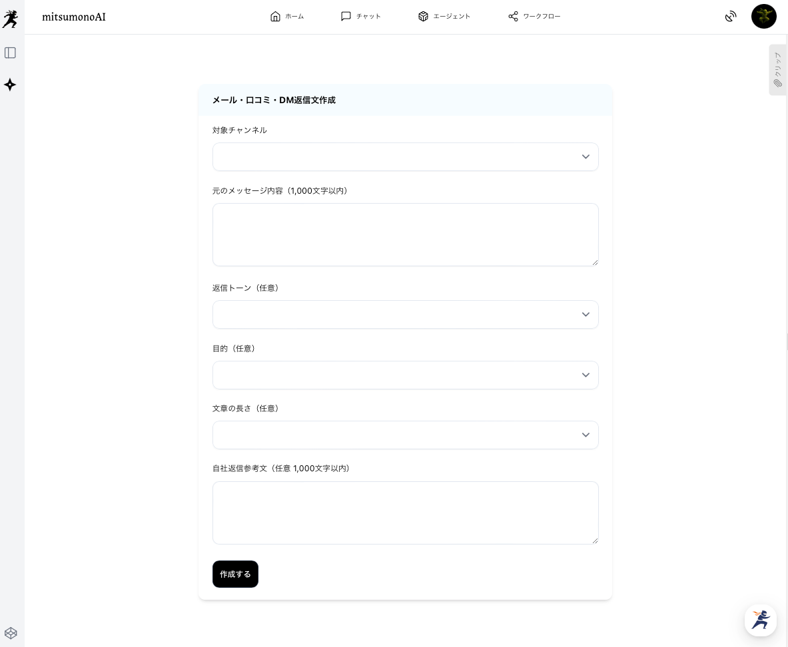788x647 pixels.
Task: Go to the ホーム menu item
Action: (x=287, y=17)
